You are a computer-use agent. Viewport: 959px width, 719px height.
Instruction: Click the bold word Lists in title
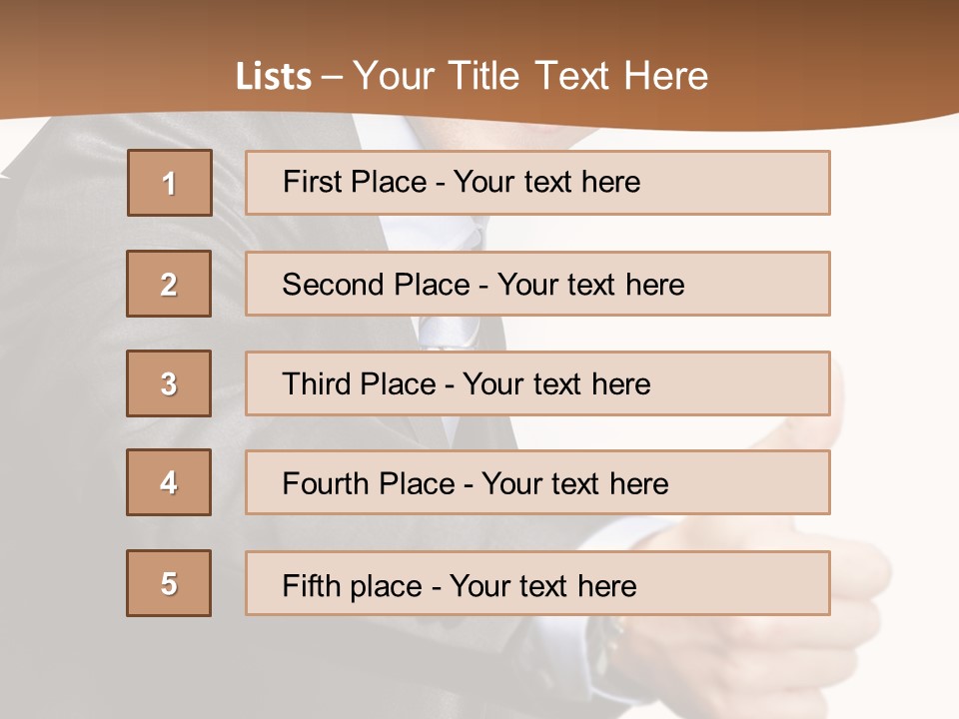(x=274, y=77)
